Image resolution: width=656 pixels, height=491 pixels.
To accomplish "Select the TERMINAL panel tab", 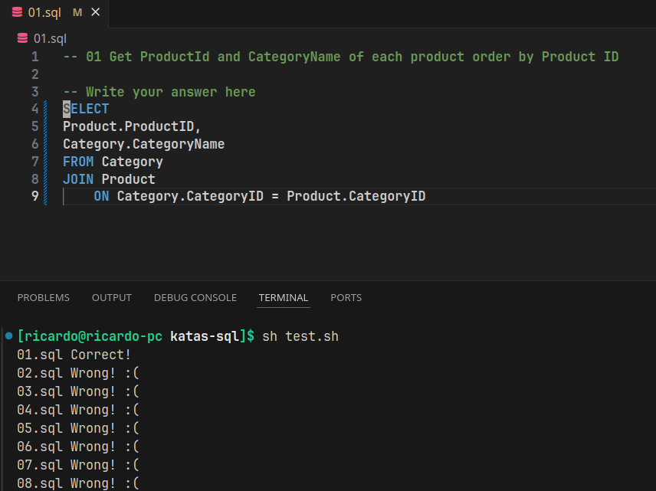I will (284, 297).
